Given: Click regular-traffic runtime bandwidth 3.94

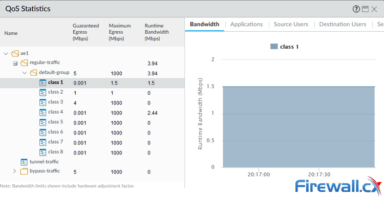Looking at the screenshot, I should [153, 63].
